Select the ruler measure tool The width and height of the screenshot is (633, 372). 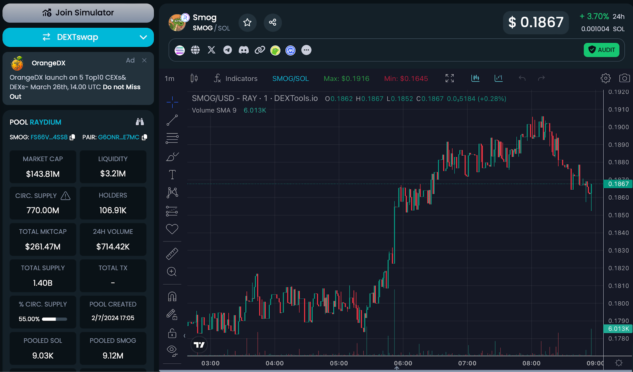coord(172,254)
